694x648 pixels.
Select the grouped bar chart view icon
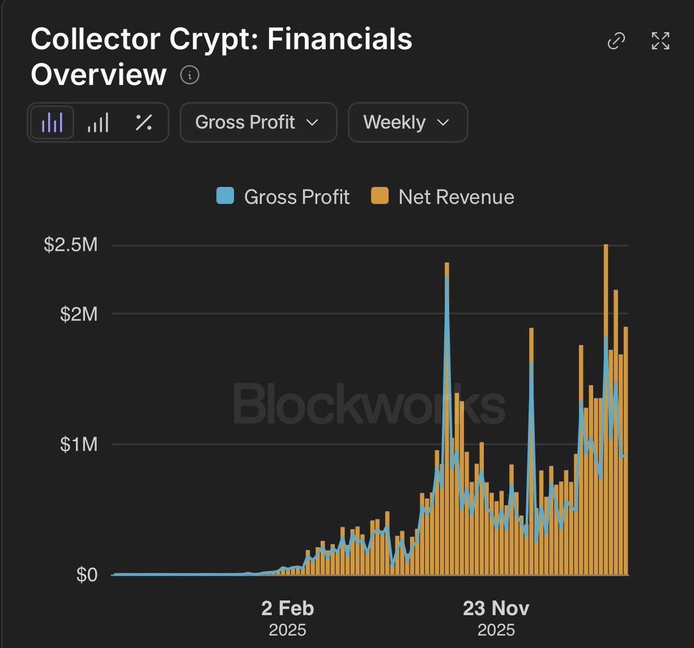[51, 123]
